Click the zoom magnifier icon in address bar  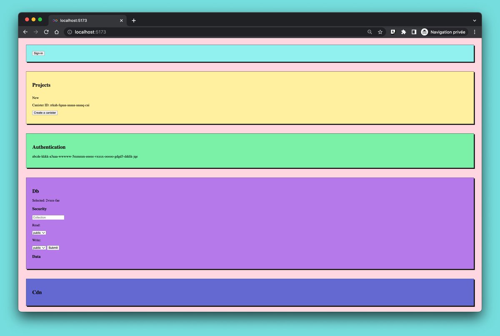coord(370,32)
